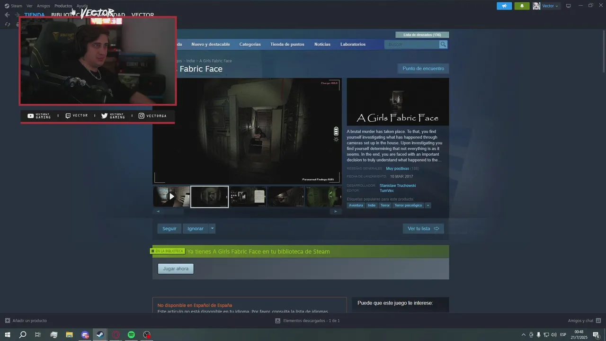
Task: Open the Amigos menu
Action: pos(44,6)
